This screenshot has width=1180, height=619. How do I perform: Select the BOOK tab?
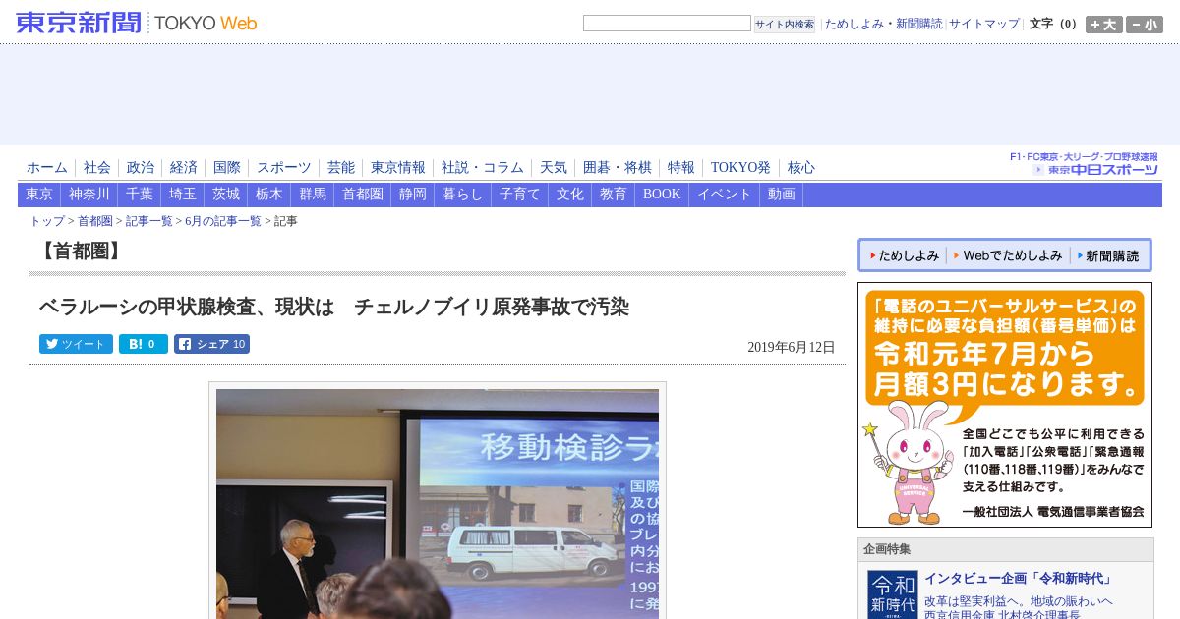(662, 195)
